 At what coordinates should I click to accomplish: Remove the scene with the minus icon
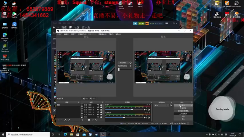[x=61, y=120]
